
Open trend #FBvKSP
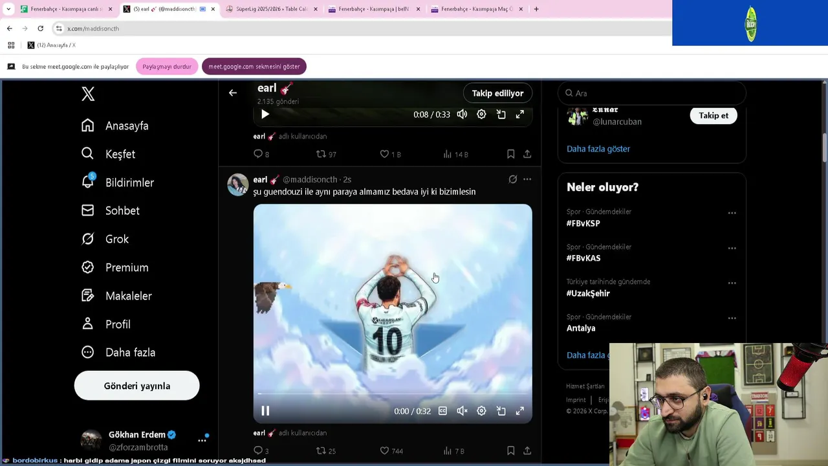pos(583,223)
